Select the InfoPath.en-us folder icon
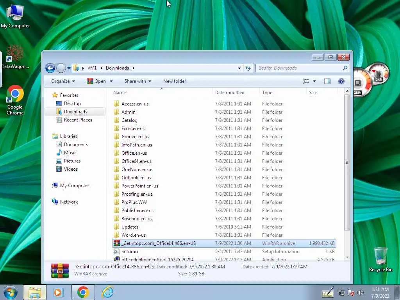400x300 pixels. (x=116, y=145)
